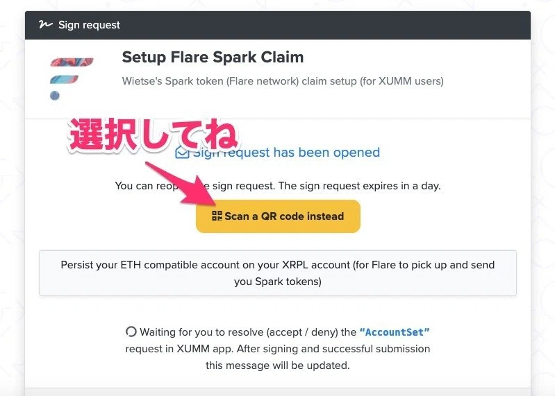Viewport: 555px width, 396px height.
Task: Click the Persist your ETH compatible account box
Action: click(278, 273)
